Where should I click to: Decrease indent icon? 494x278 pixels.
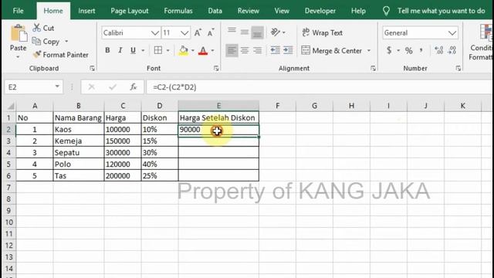click(x=275, y=50)
